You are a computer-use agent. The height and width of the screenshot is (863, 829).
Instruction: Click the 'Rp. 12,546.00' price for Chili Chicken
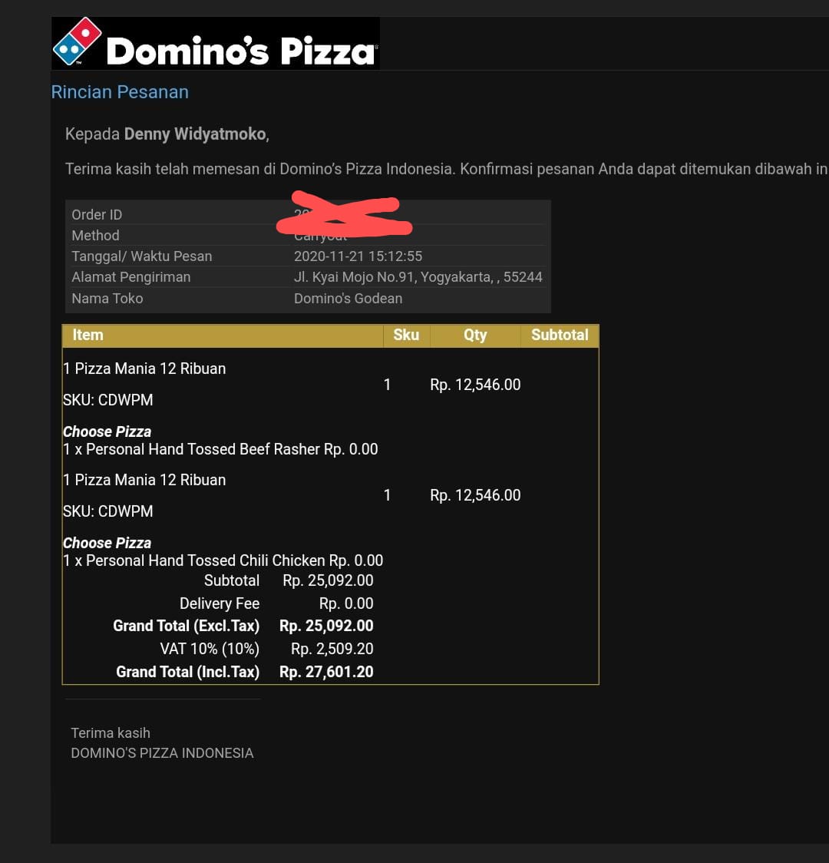pyautogui.click(x=475, y=495)
